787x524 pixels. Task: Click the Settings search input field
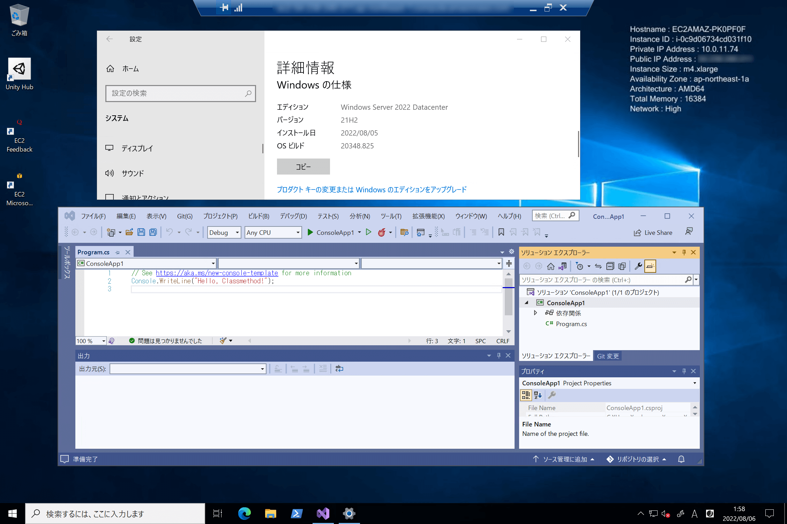click(180, 93)
